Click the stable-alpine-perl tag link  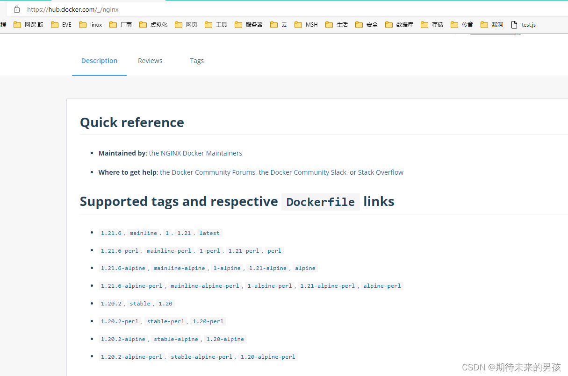tap(201, 357)
